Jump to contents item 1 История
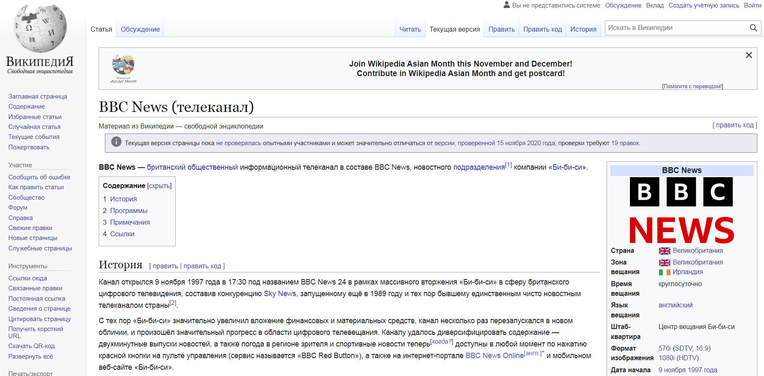 click(123, 199)
